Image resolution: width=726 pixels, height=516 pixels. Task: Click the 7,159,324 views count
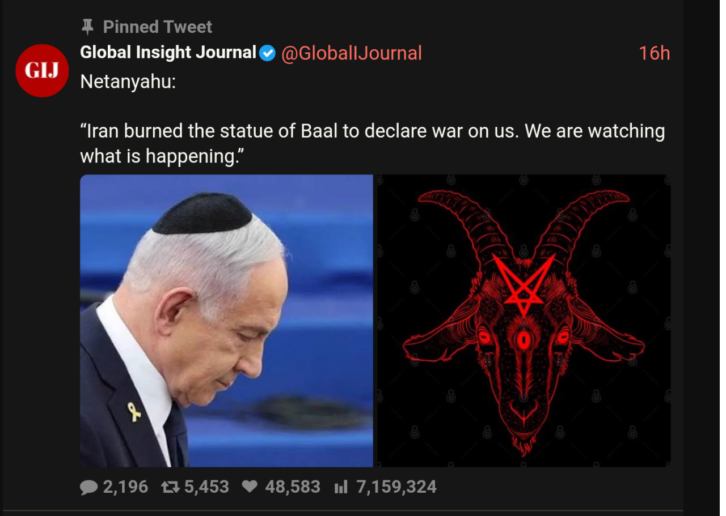tap(396, 487)
